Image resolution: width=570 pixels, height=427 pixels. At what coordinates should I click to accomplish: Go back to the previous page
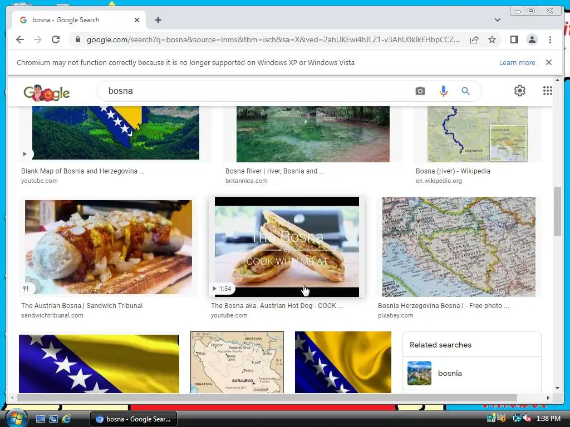click(x=20, y=39)
